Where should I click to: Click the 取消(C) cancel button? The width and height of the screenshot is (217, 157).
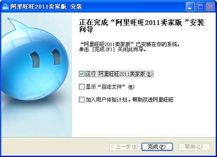194,147
